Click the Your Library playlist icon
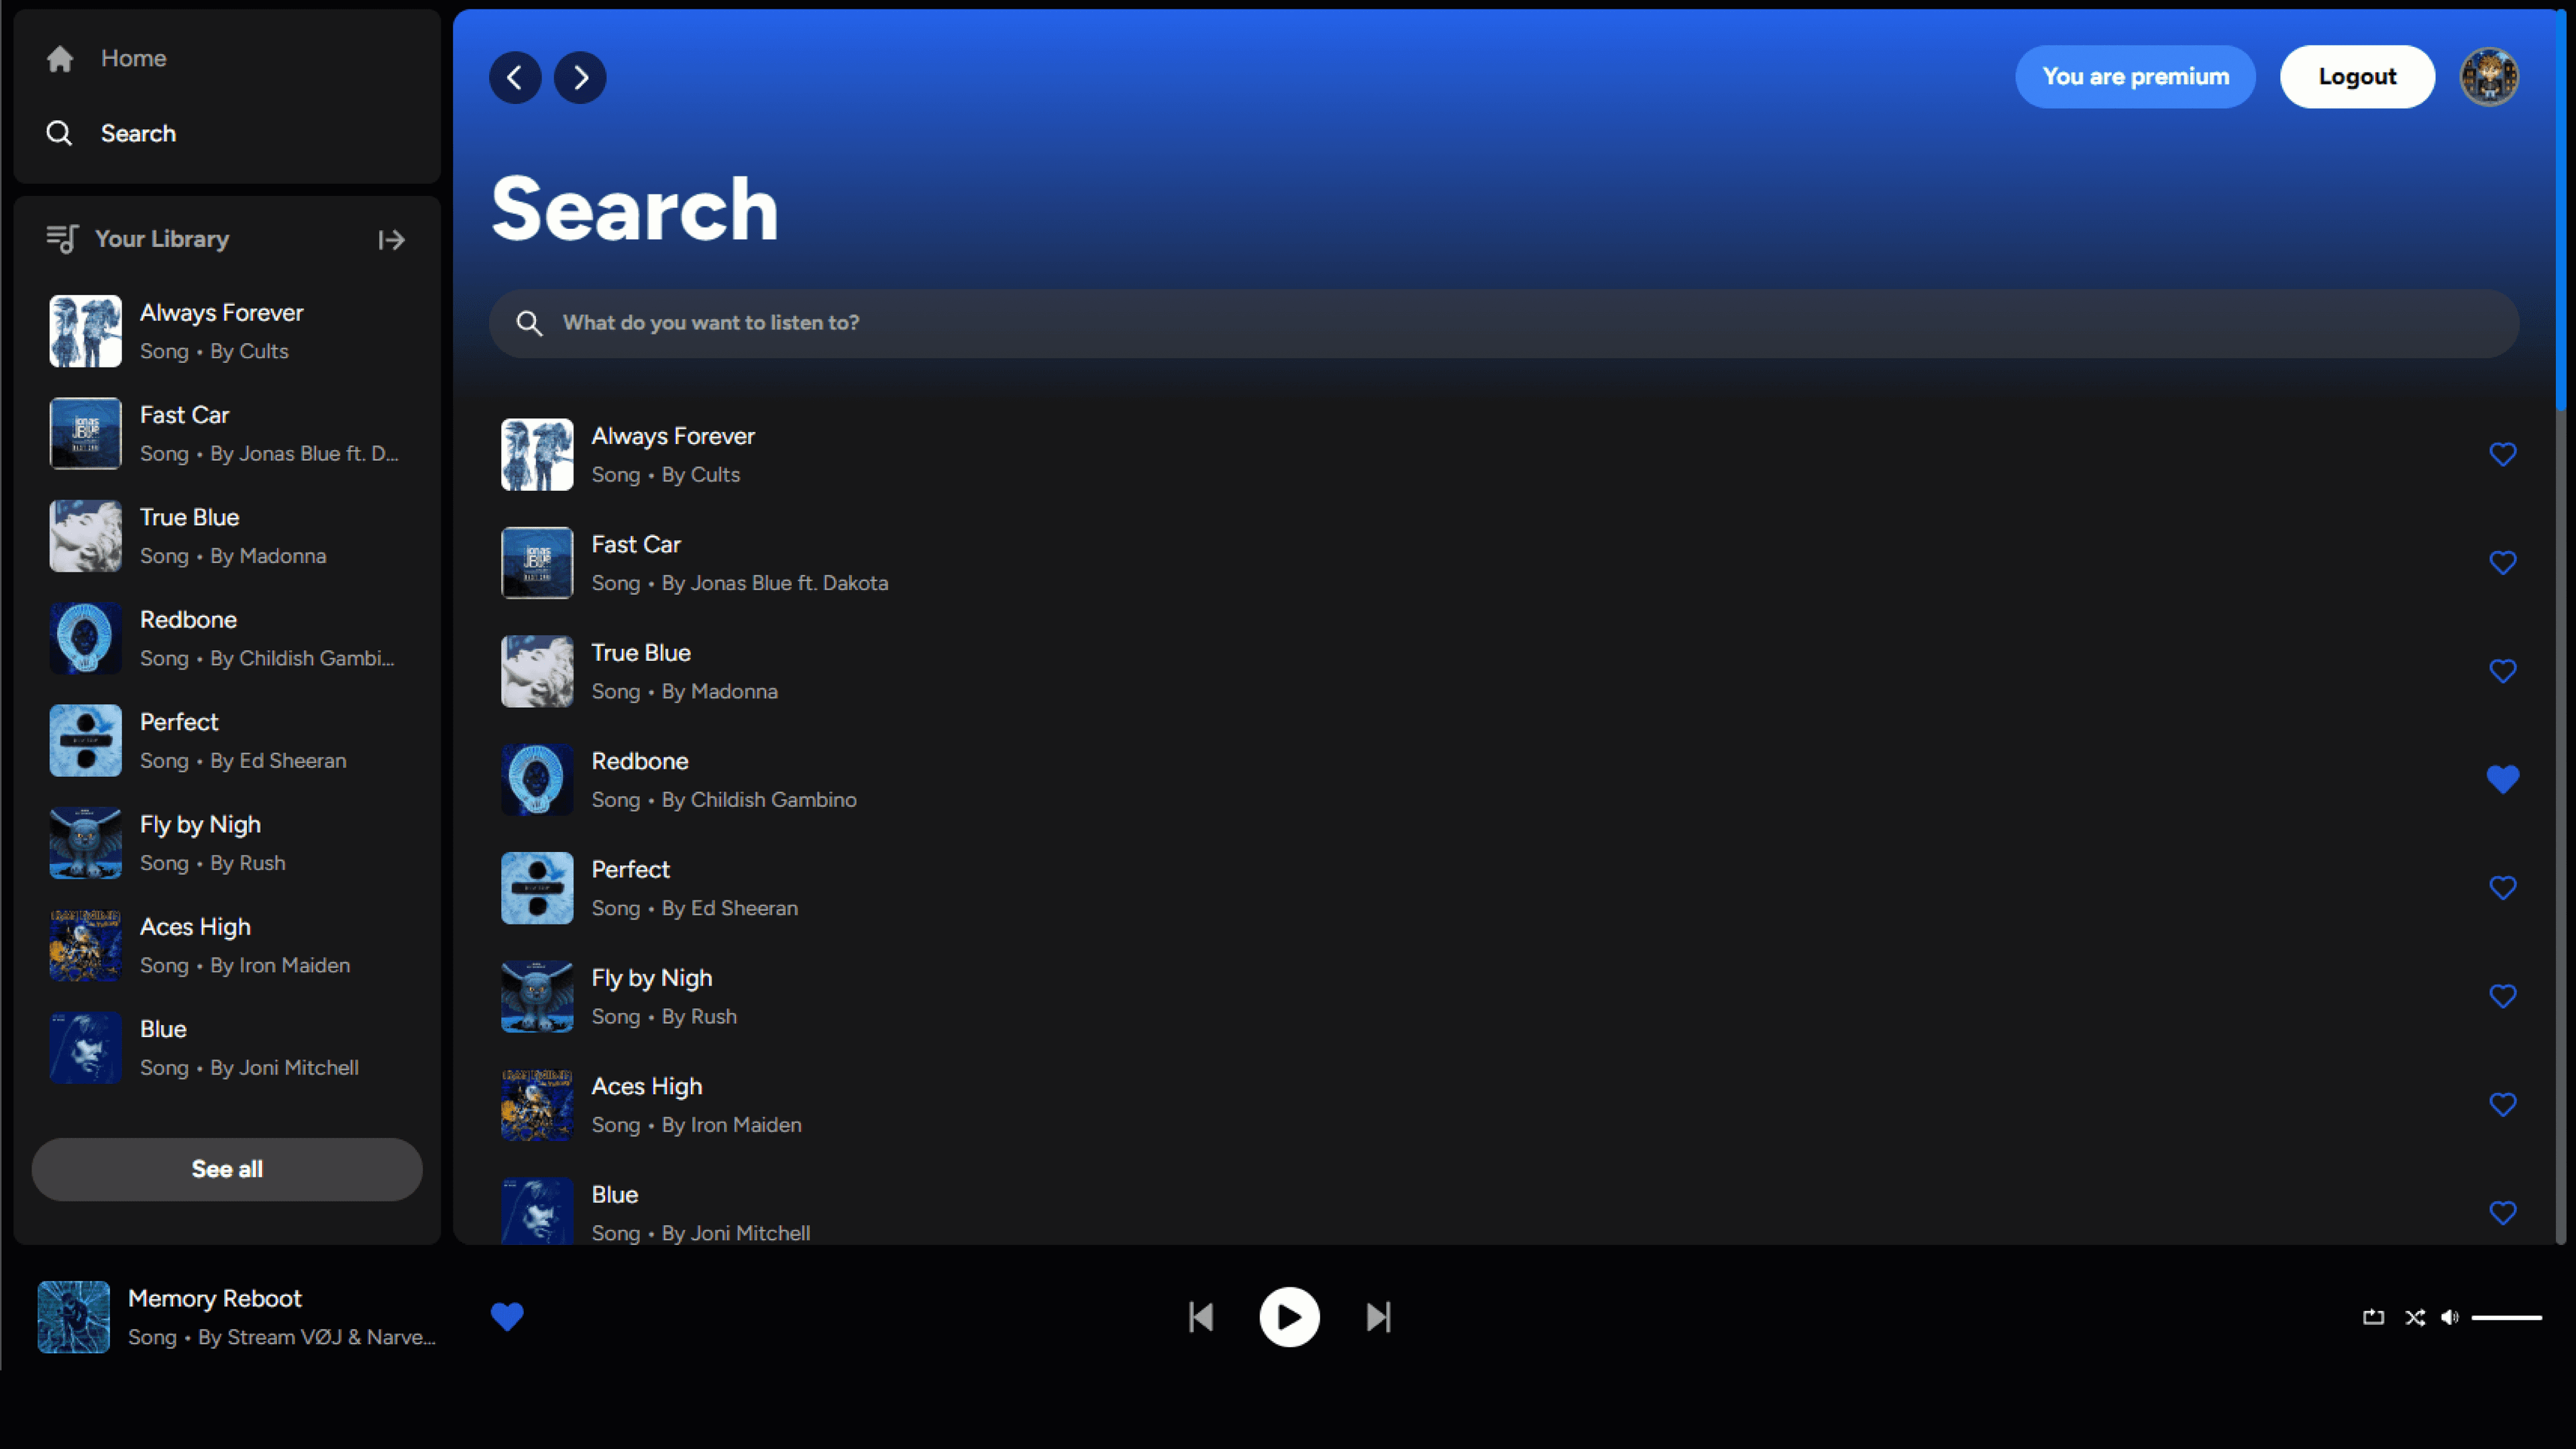 [62, 239]
